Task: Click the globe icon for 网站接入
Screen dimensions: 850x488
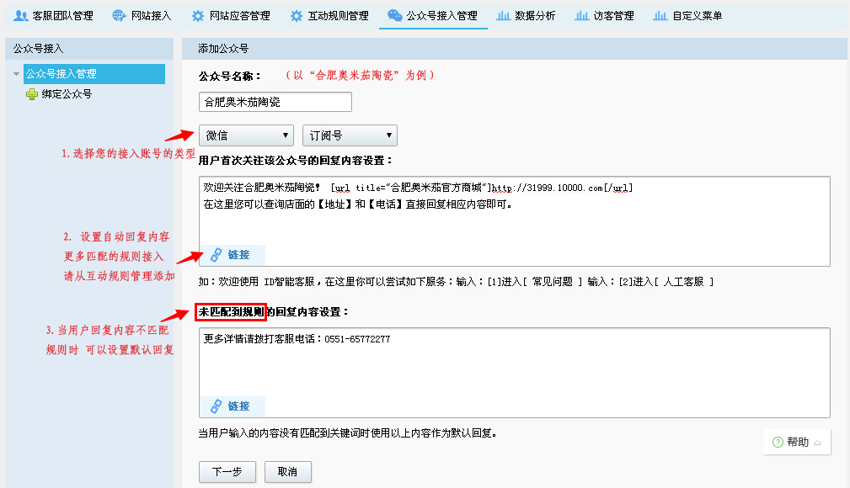Action: (120, 16)
